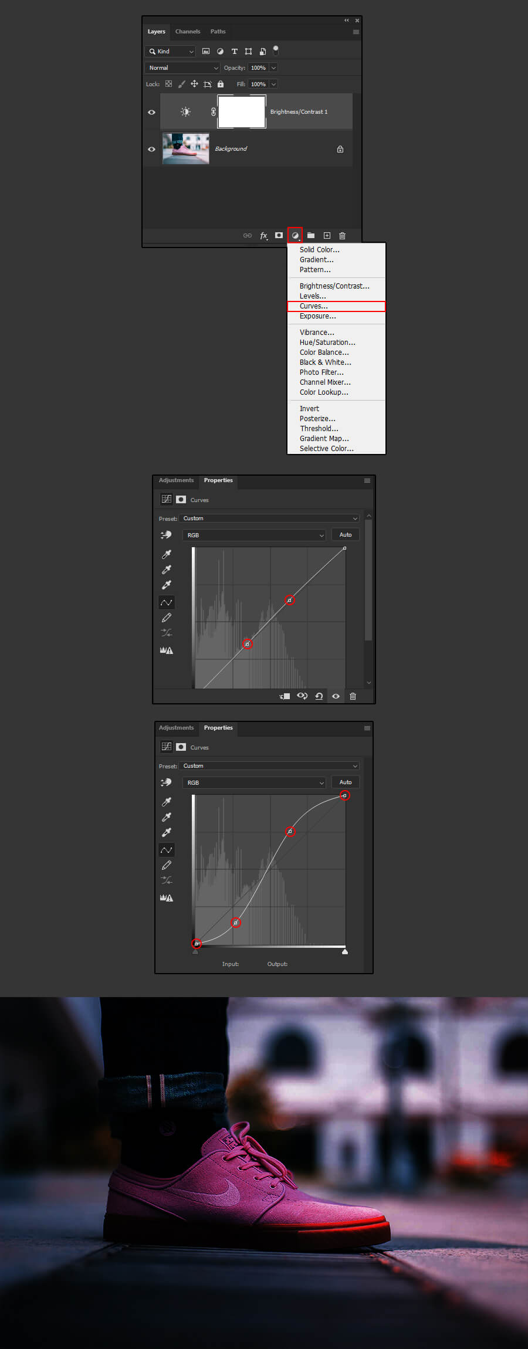Toggle the Background layer lock icon
The height and width of the screenshot is (1349, 528).
(340, 149)
